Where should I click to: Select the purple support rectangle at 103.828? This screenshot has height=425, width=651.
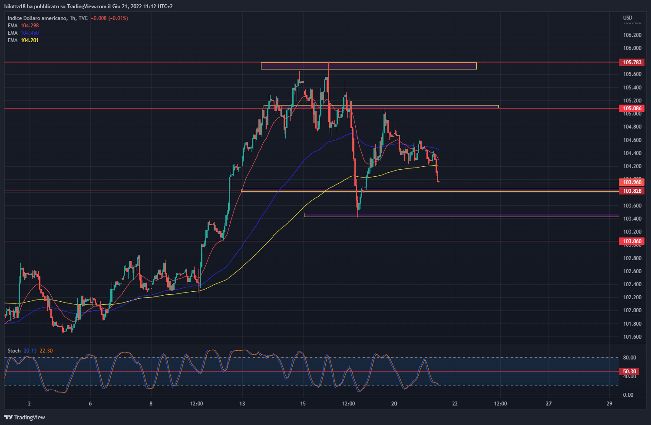coord(430,190)
